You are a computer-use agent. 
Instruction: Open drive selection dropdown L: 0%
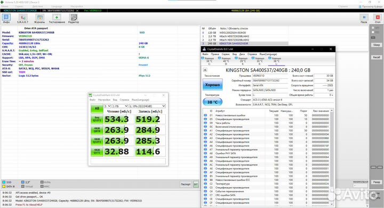pos(147,106)
